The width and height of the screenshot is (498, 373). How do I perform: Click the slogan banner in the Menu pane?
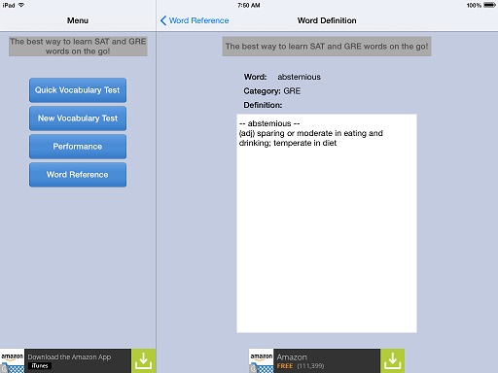click(78, 47)
